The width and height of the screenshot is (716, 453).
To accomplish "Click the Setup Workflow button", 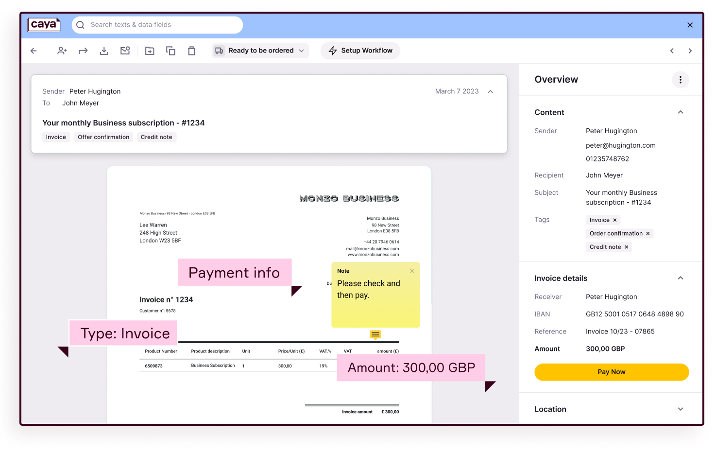I will point(360,51).
